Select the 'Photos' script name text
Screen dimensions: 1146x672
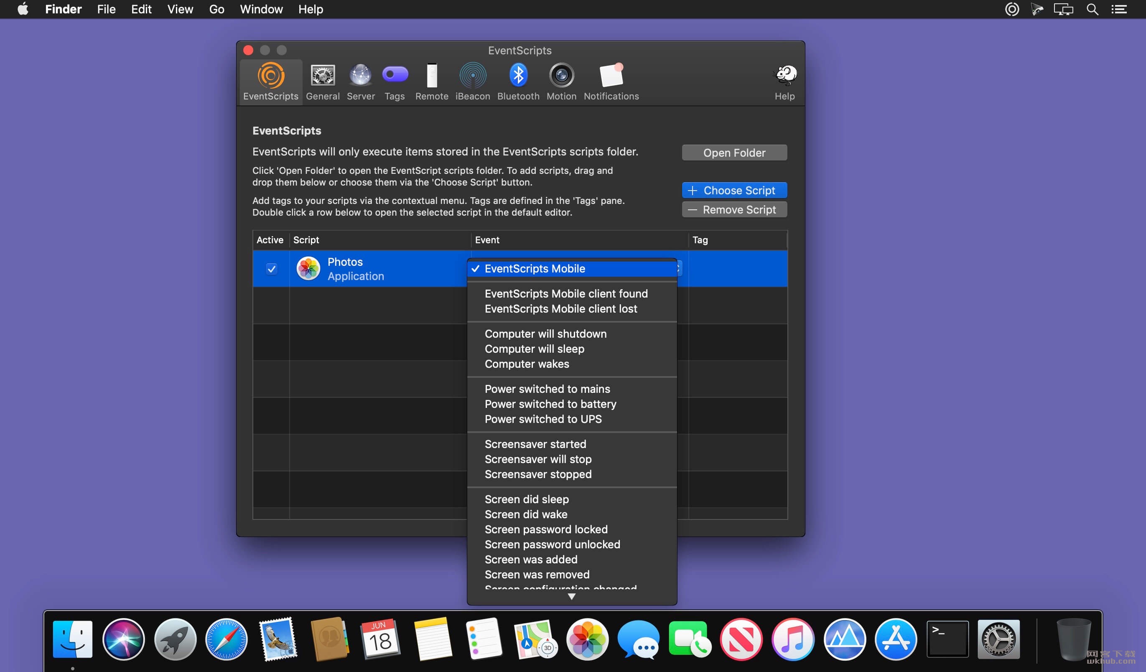pyautogui.click(x=345, y=262)
